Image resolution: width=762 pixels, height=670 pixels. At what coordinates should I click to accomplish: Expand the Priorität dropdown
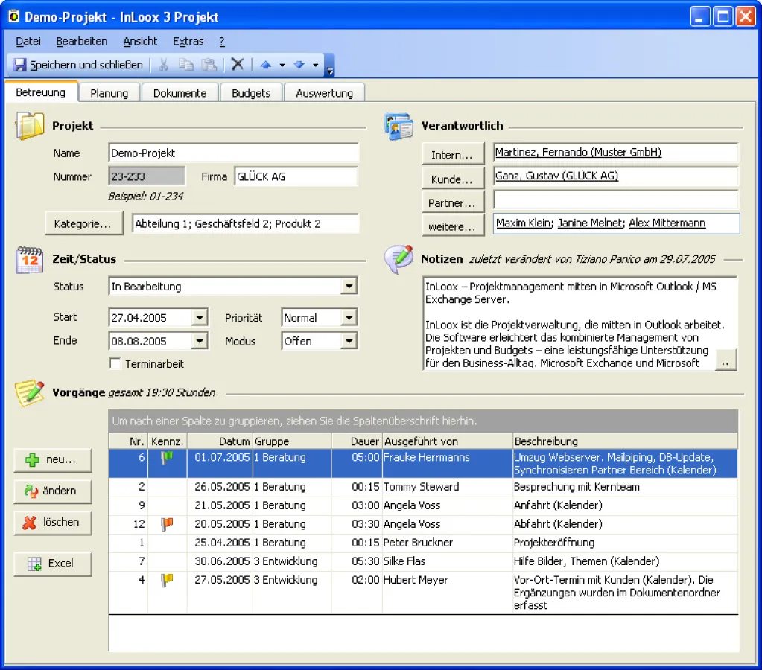tap(349, 318)
